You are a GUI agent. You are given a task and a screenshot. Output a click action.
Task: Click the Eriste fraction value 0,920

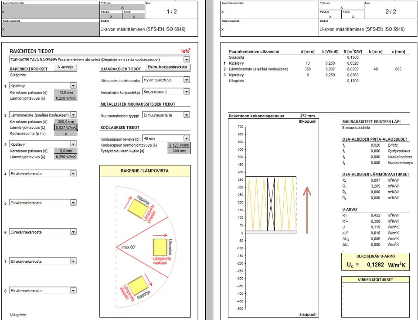pyautogui.click(x=375, y=145)
